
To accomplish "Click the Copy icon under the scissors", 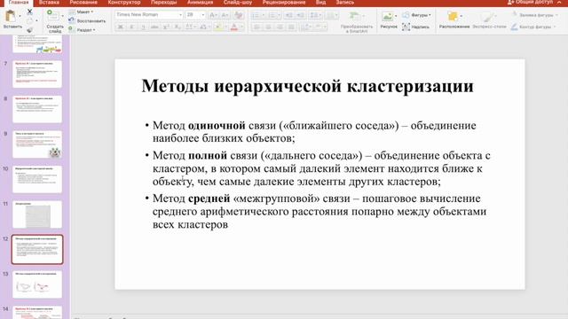I will 29,21.
